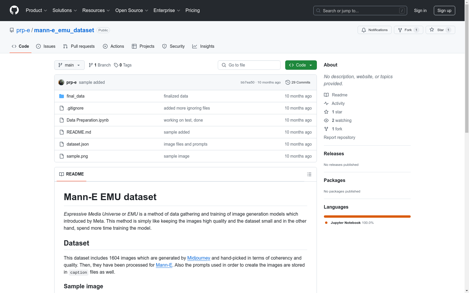Screen dimensions: 469x293
Task: Click the Jupyter Notebook language bar
Action: click(367, 217)
